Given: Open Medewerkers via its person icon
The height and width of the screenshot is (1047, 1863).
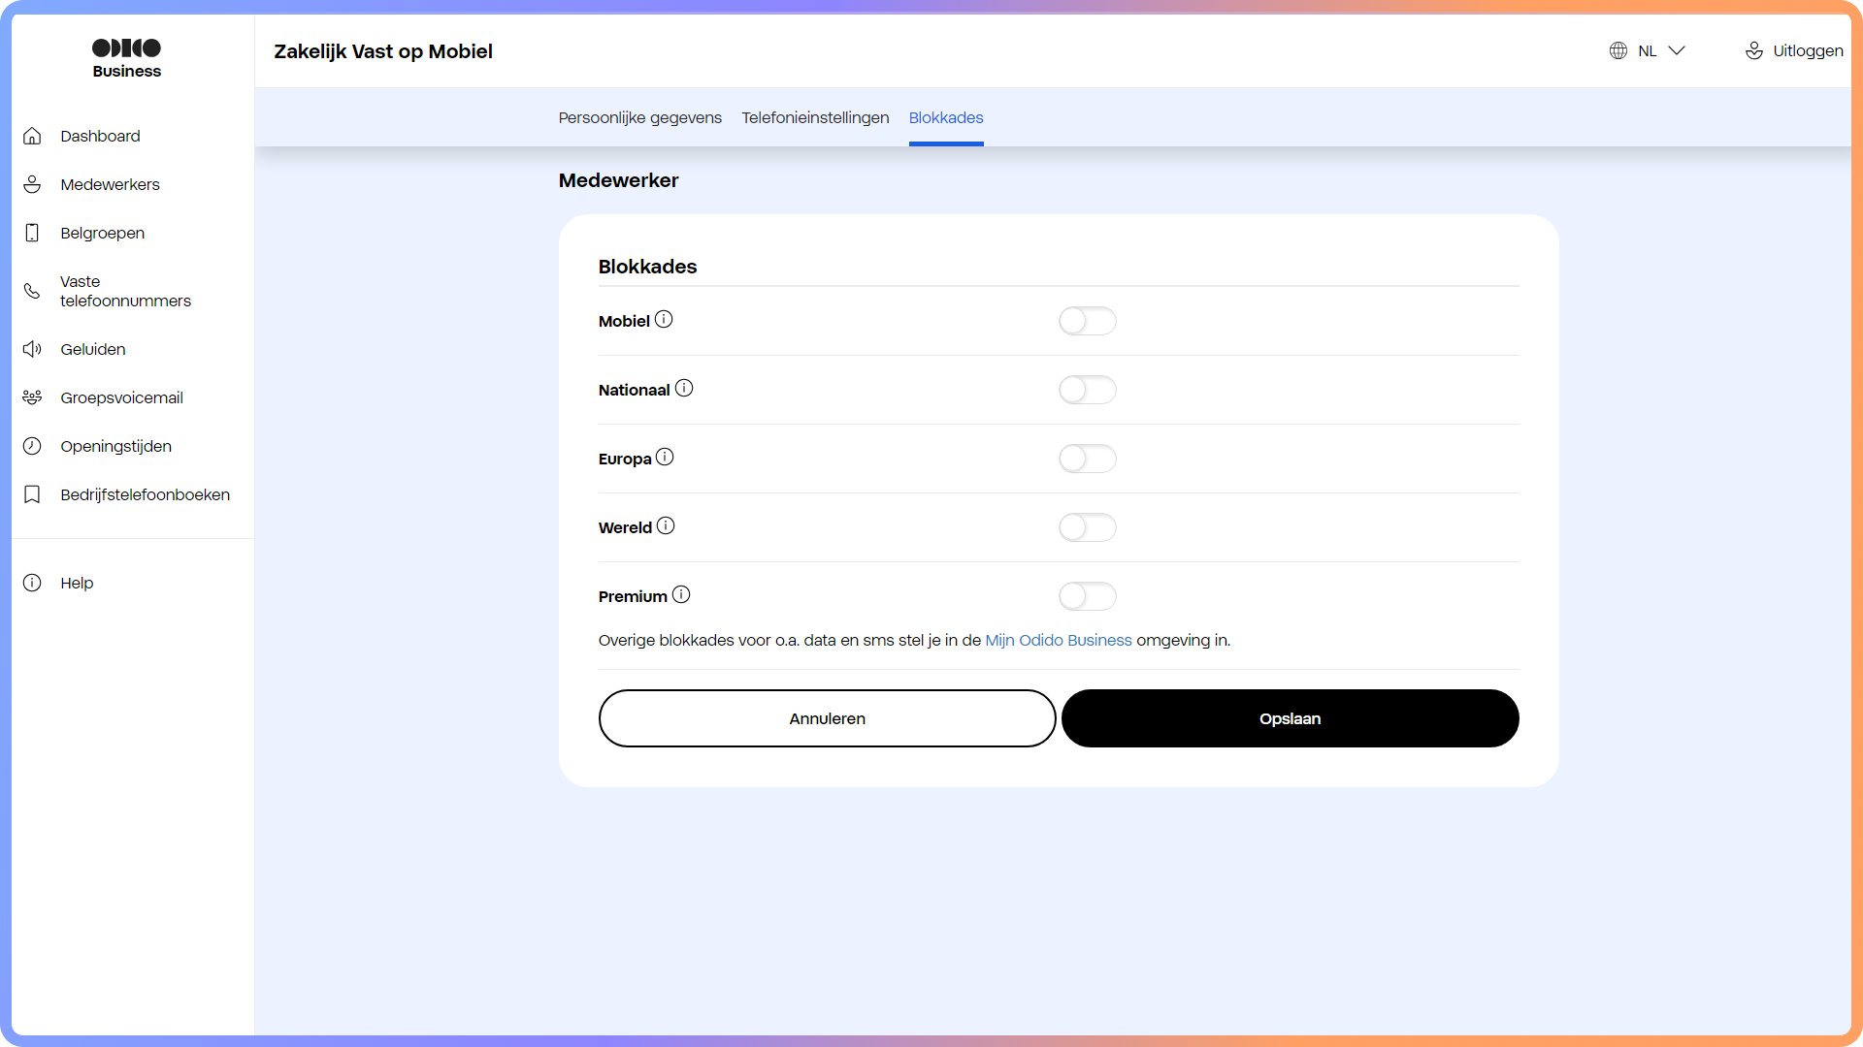Looking at the screenshot, I should [32, 184].
